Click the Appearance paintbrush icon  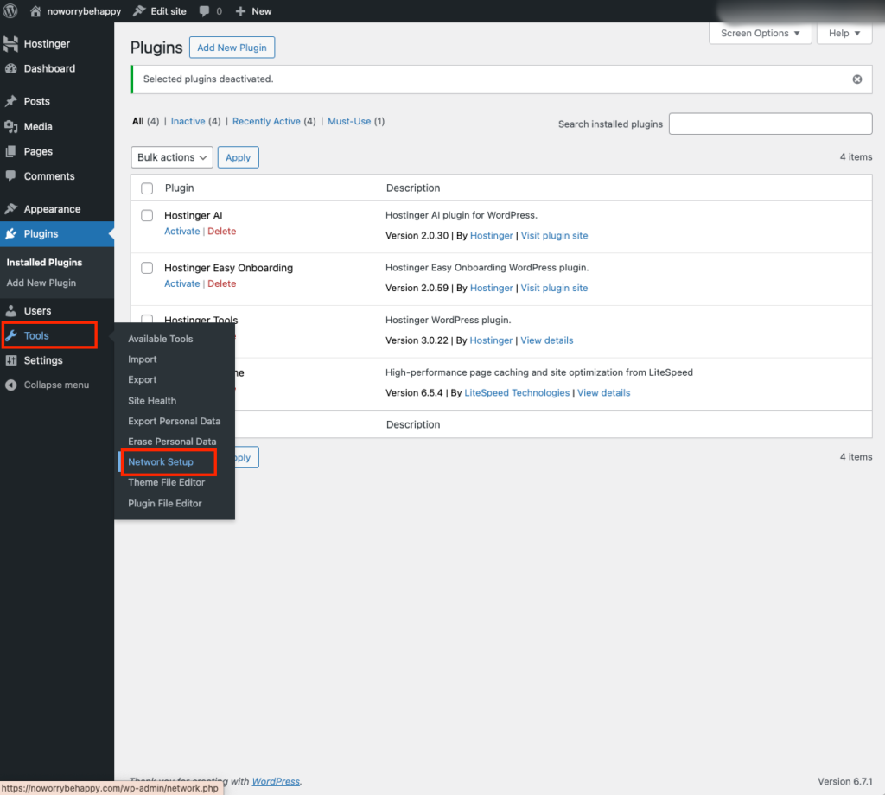tap(10, 209)
